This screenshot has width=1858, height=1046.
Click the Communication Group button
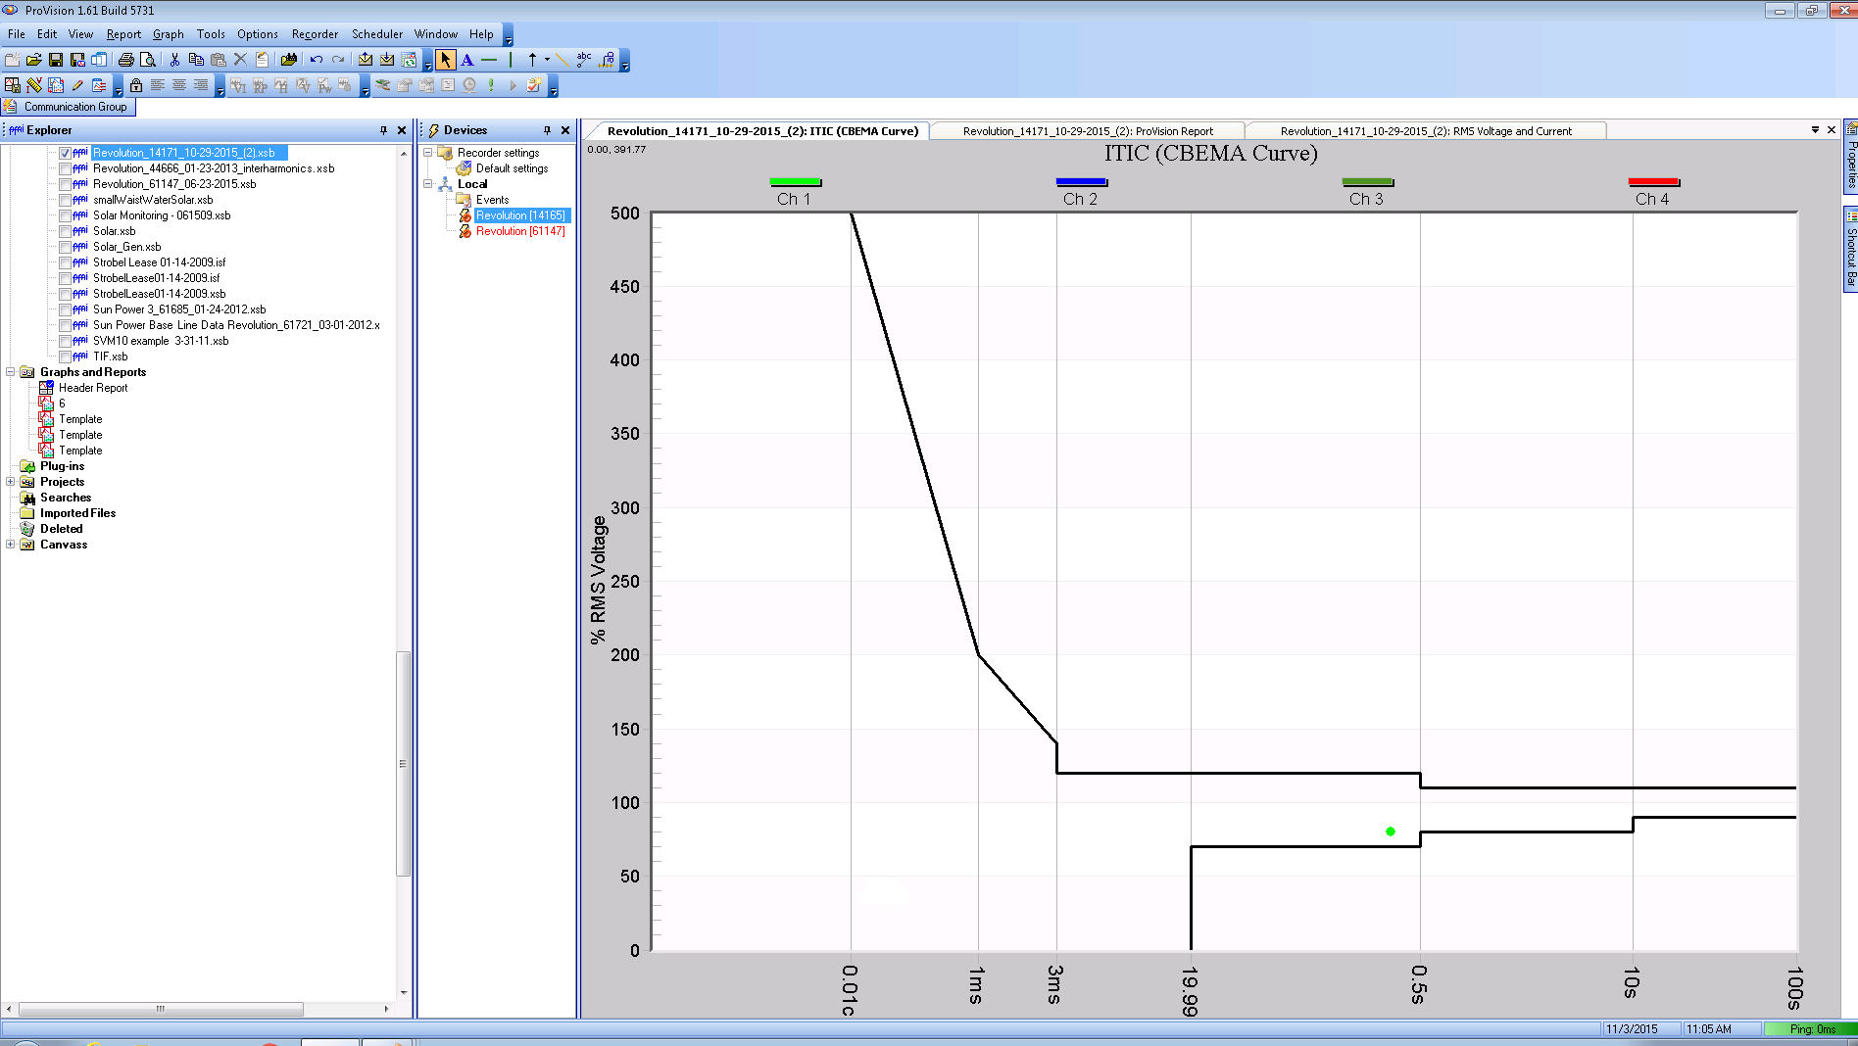pyautogui.click(x=69, y=106)
